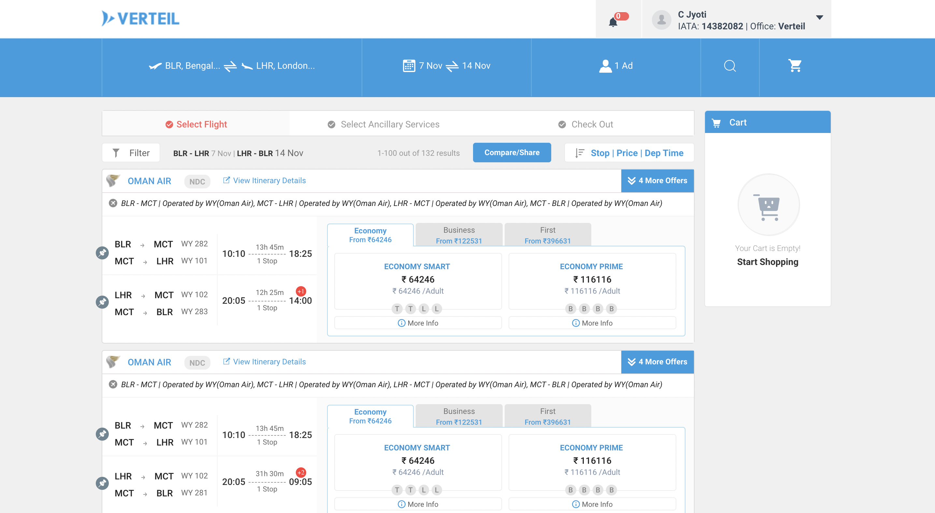935x513 pixels.
Task: Switch to Business fare tab in first result
Action: coord(459,235)
